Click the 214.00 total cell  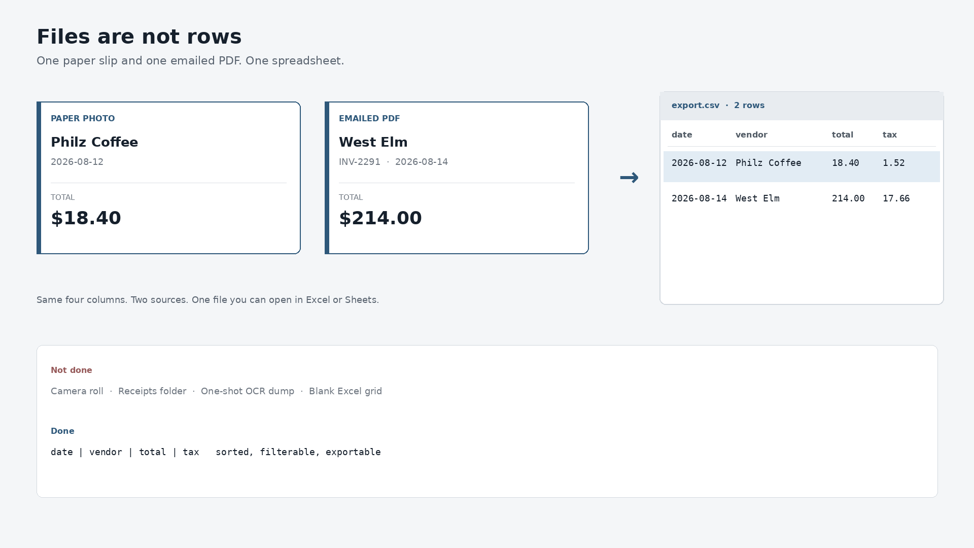pyautogui.click(x=848, y=198)
